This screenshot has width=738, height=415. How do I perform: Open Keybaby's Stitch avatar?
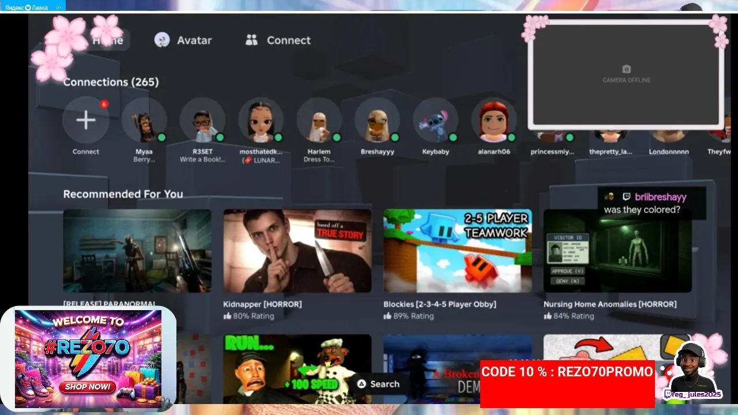(x=435, y=120)
